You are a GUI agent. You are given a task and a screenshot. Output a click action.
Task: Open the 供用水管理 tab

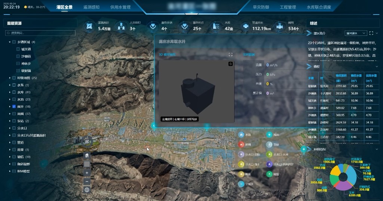point(120,7)
